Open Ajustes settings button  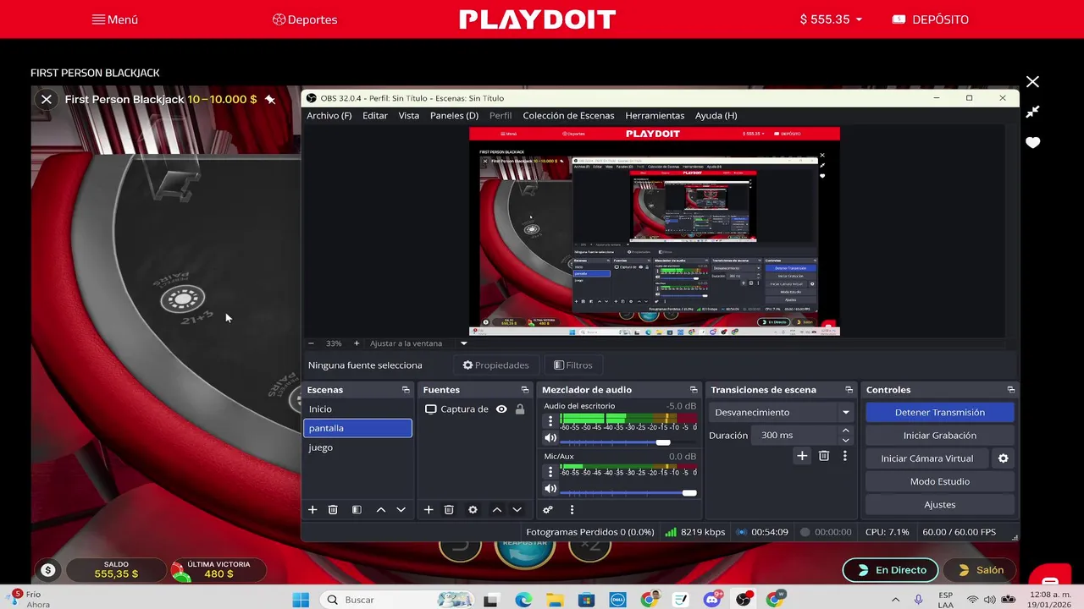pyautogui.click(x=940, y=504)
